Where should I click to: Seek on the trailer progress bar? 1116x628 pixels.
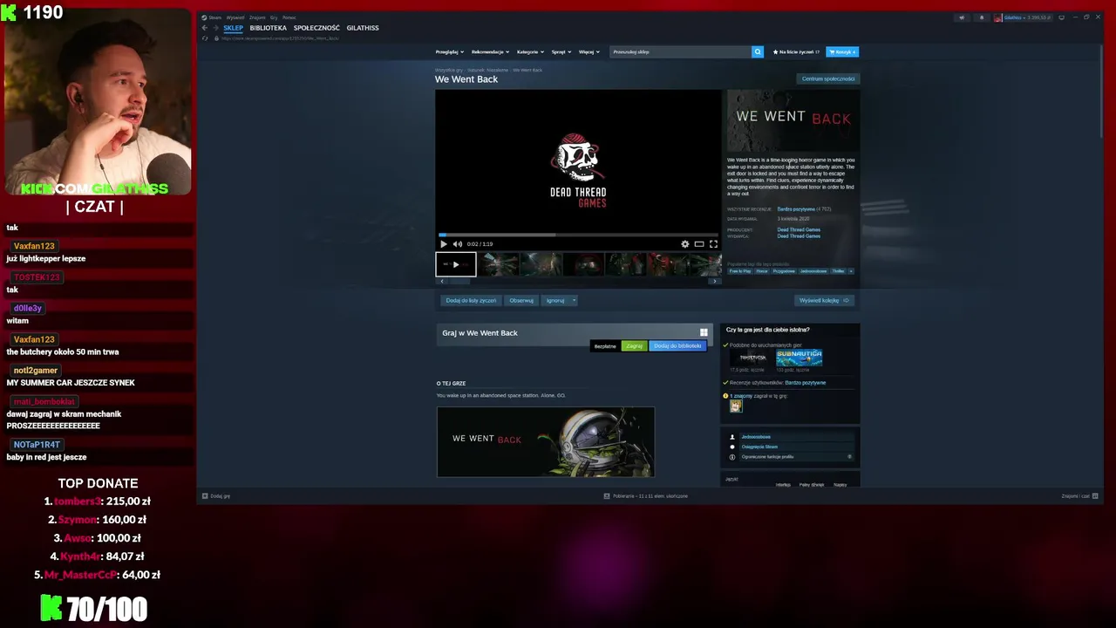(578, 235)
